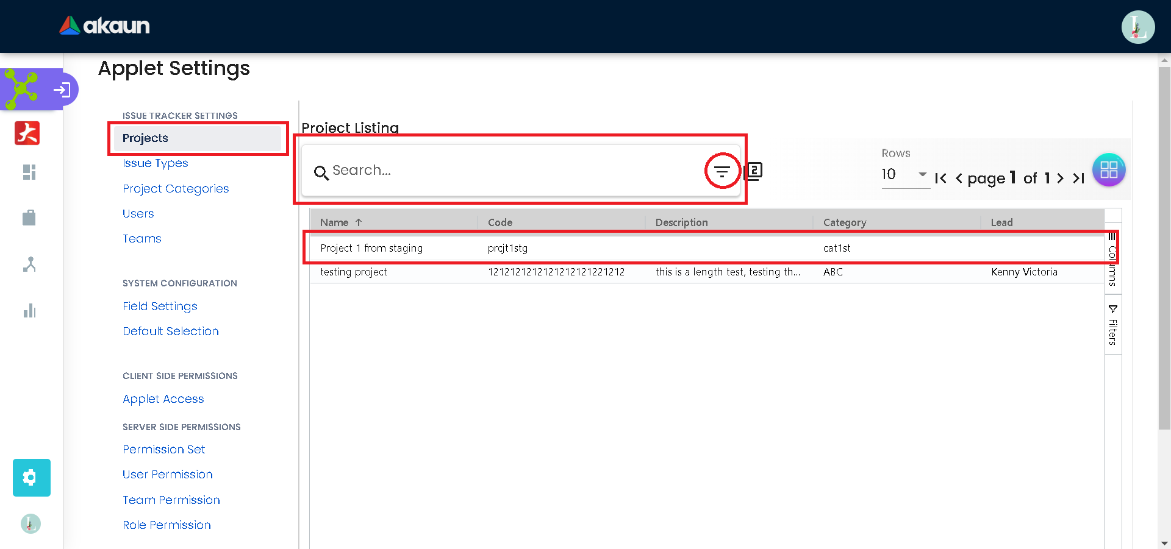Image resolution: width=1171 pixels, height=549 pixels.
Task: Click the page vertical scrollbar
Action: [x=1164, y=247]
